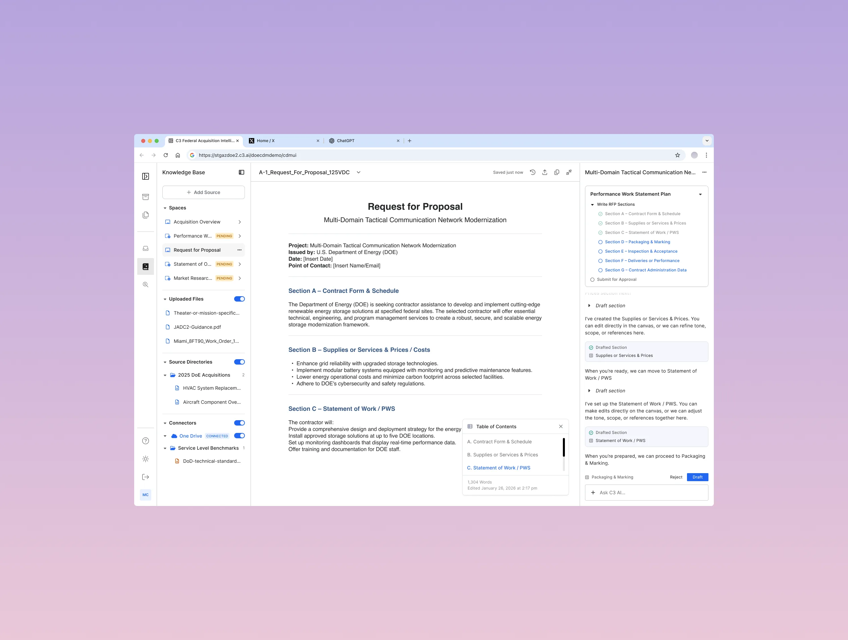Viewport: 848px width, 640px height.
Task: Open a new browser tab with plus
Action: pos(410,140)
